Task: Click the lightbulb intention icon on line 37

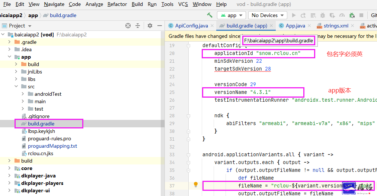Action: pos(196,184)
